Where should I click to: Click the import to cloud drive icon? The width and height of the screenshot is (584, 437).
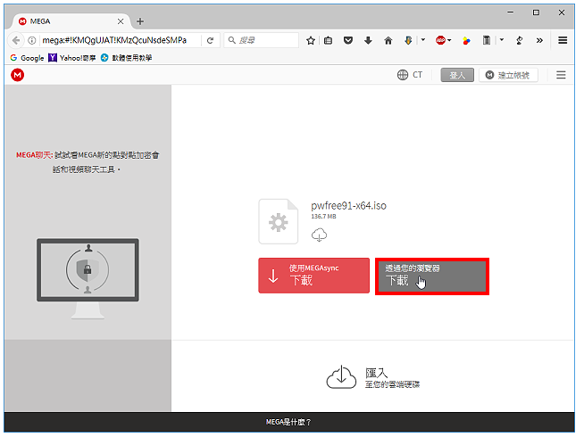pos(341,377)
